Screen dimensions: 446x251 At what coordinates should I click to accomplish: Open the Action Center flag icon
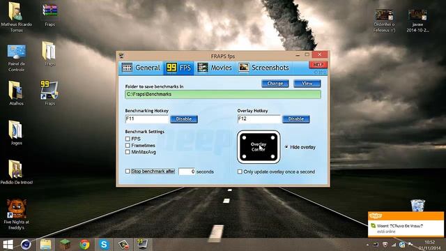[410, 245]
